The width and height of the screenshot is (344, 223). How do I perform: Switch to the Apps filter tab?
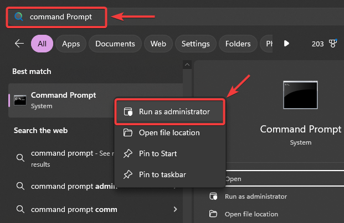click(71, 44)
